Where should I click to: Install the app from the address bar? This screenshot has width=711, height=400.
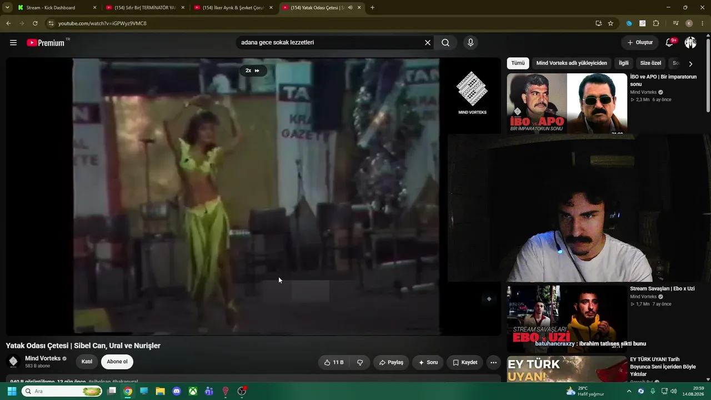(598, 23)
